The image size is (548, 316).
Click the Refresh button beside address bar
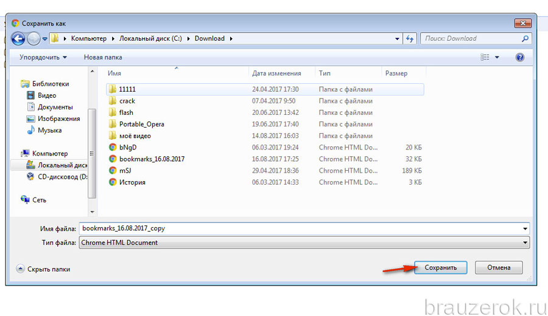tap(410, 39)
